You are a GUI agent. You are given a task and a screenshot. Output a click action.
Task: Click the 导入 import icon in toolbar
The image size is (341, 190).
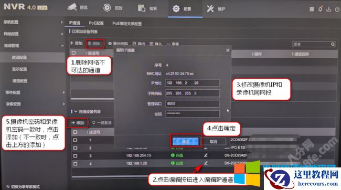(x=152, y=44)
